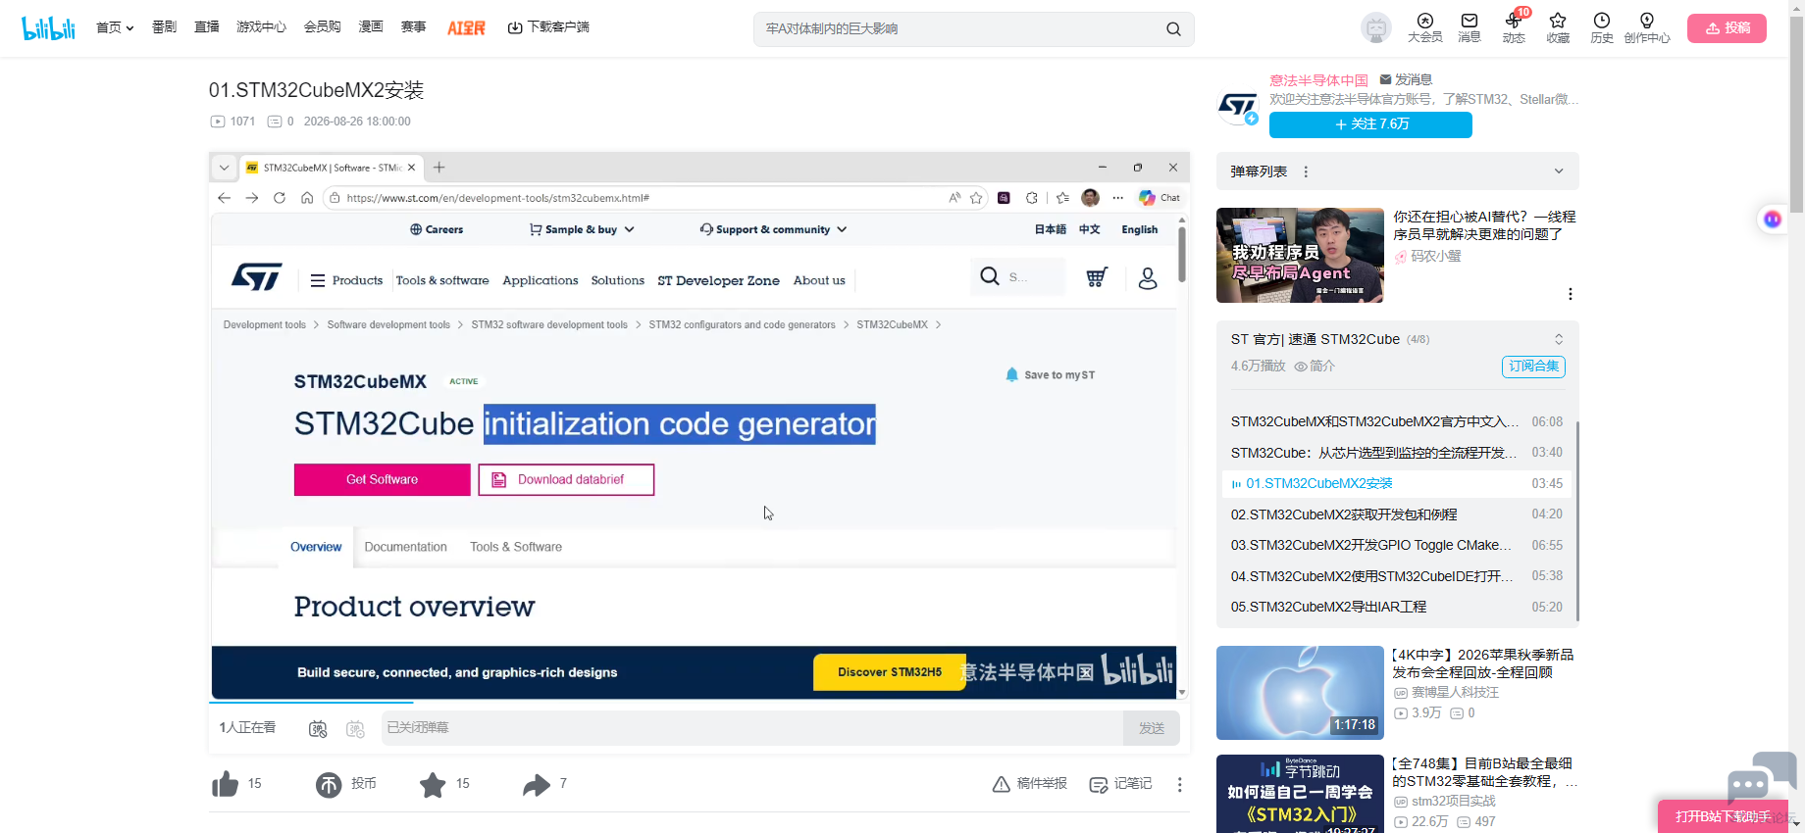
Task: Open the 消息 messages icon
Action: [x=1470, y=27]
